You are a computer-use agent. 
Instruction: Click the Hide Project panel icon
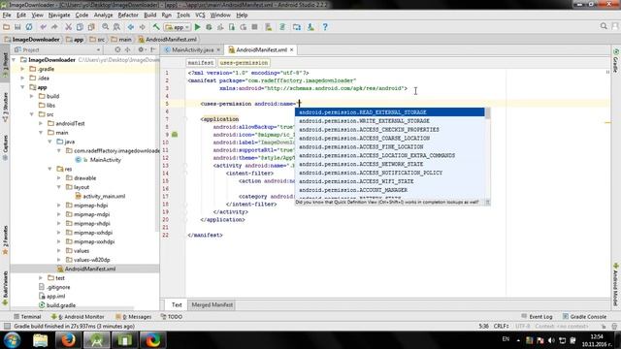click(152, 49)
